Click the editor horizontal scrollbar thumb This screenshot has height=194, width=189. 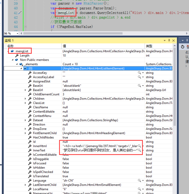(x=73, y=33)
